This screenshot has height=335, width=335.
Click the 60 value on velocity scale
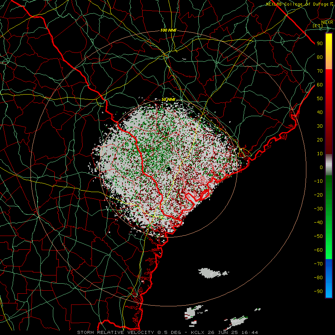[320, 84]
